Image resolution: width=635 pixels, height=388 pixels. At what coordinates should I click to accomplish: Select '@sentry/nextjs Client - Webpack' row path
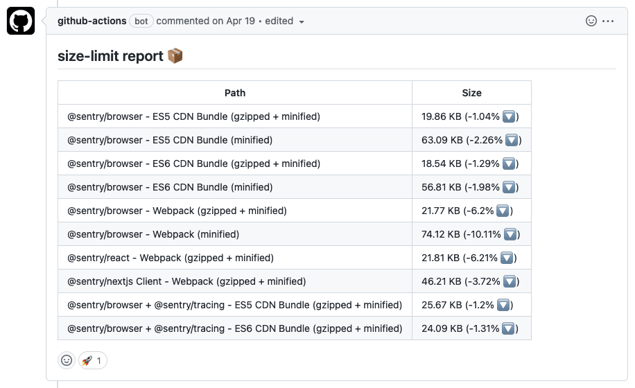point(186,281)
